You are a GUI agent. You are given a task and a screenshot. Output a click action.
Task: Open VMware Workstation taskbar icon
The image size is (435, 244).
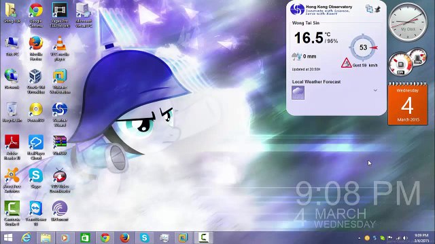184,238
